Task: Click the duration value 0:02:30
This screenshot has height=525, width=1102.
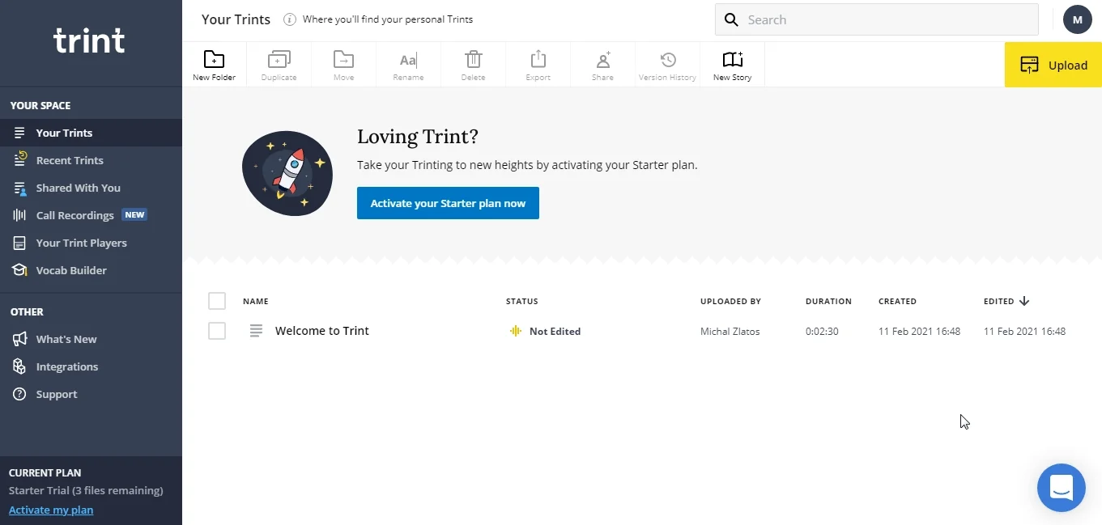Action: point(822,331)
